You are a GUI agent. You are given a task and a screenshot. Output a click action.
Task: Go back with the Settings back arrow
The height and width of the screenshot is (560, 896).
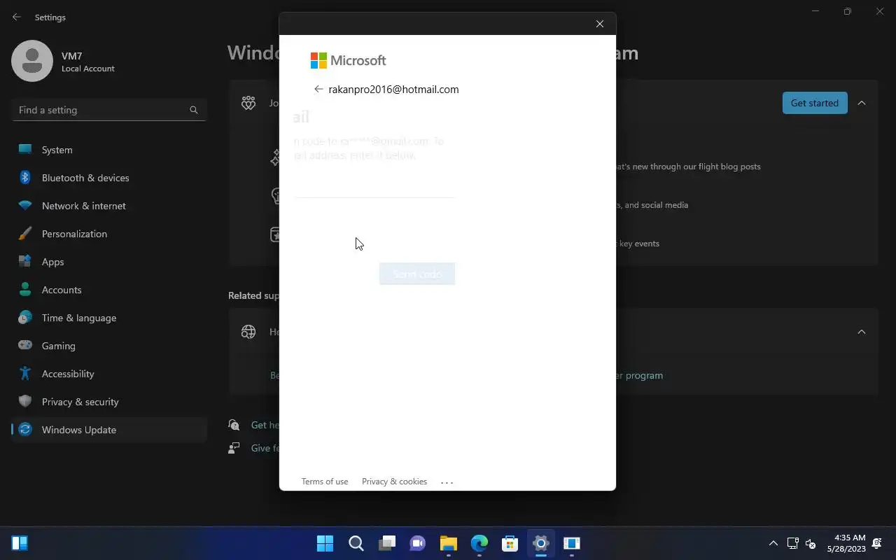[17, 17]
